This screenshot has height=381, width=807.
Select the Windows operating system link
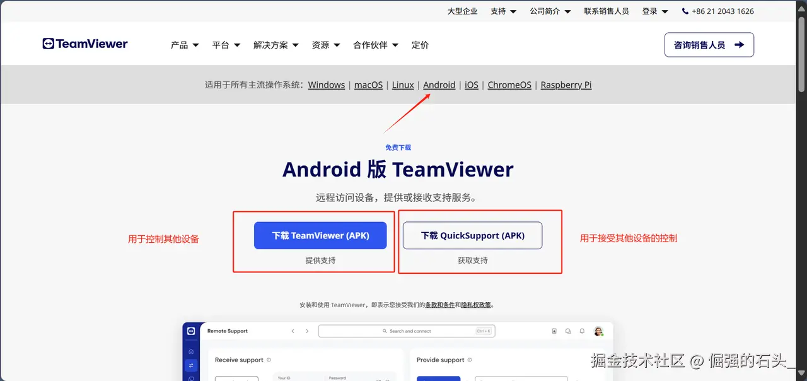coord(327,85)
